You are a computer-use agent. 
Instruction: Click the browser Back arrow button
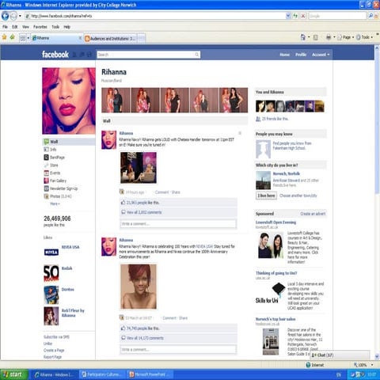pos(6,16)
